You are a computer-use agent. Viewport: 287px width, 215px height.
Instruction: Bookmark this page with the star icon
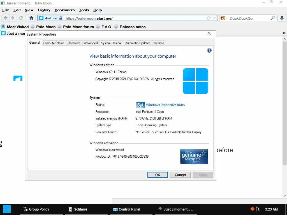209,18
